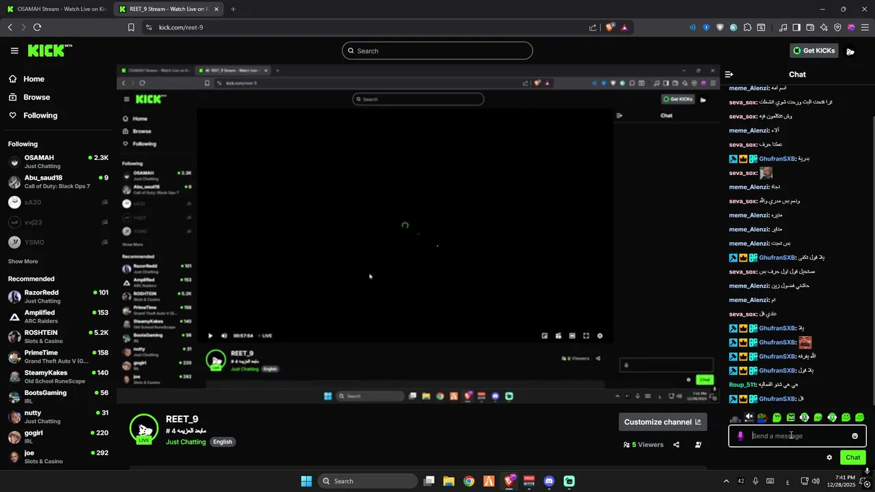
Task: Select the last green smiley emote
Action: click(859, 418)
